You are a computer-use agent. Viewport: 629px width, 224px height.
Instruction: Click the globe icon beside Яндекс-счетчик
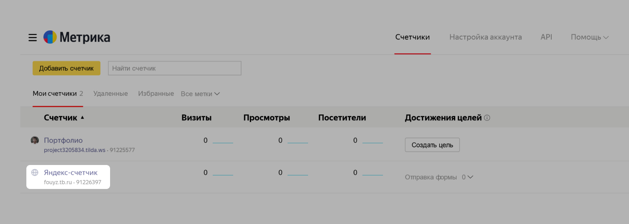35,173
